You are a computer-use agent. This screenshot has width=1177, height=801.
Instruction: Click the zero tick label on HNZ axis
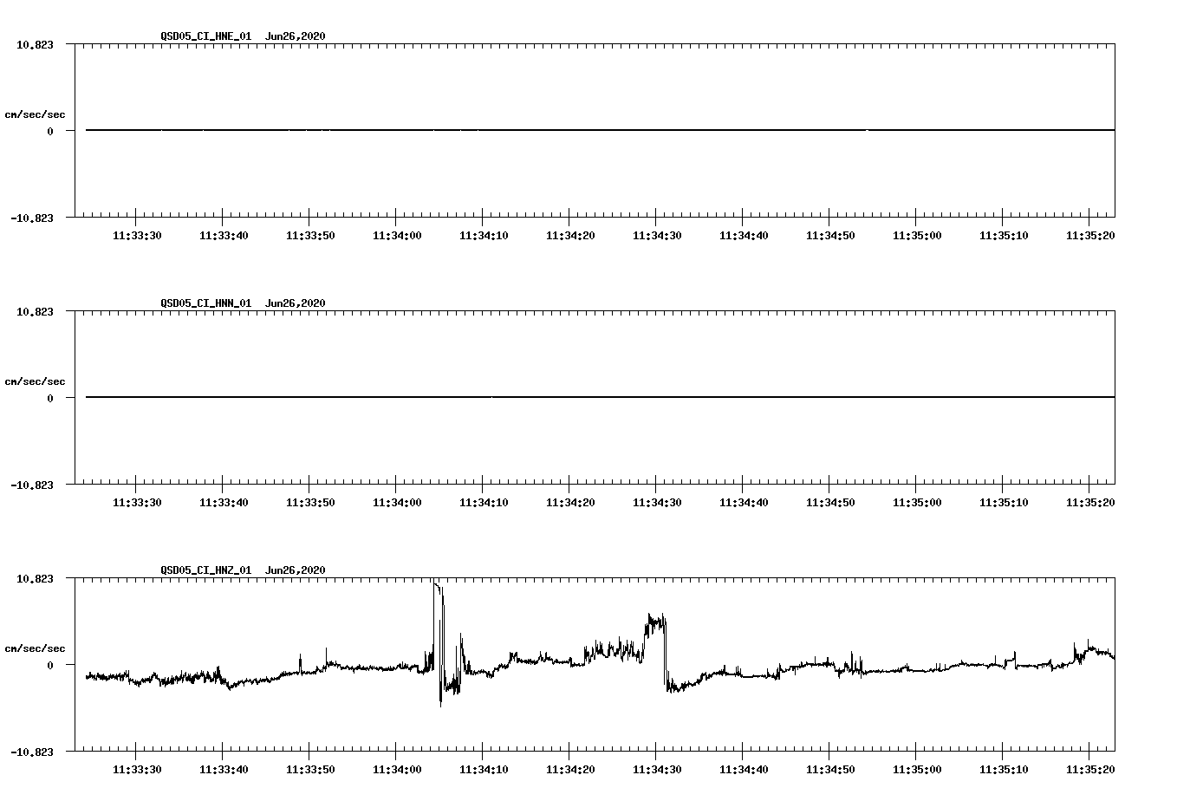(x=50, y=665)
